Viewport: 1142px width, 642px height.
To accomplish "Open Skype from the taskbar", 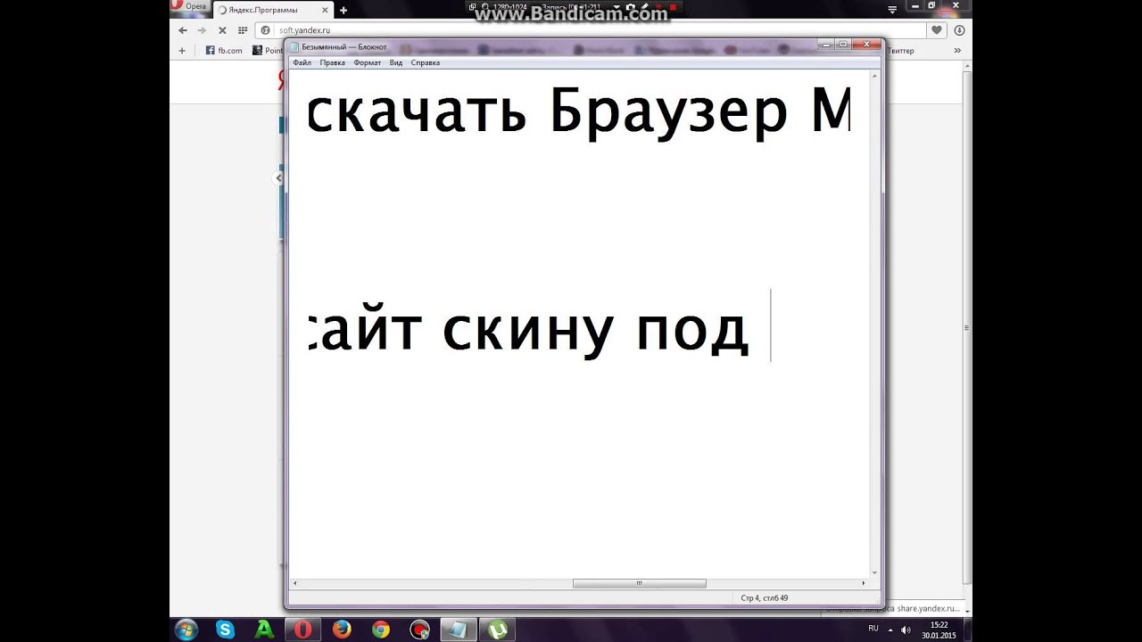I will tap(225, 630).
